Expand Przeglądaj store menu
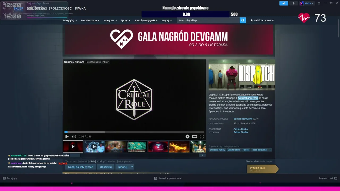Screen dimensions: 340x191 [x=70, y=20]
